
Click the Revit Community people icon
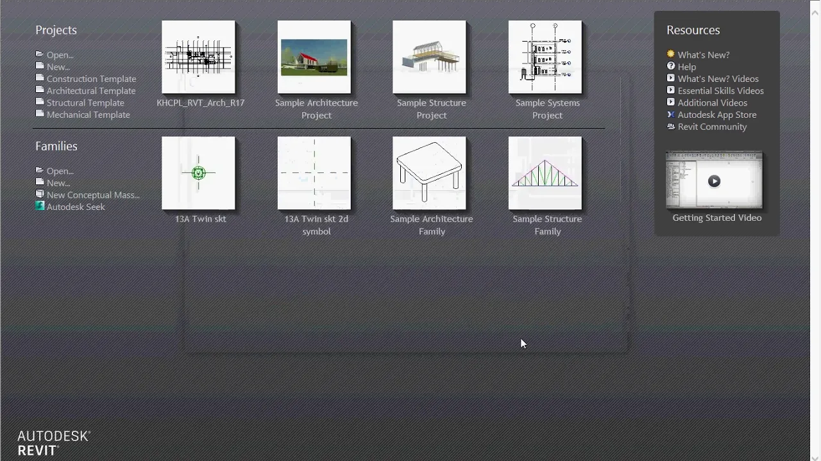click(671, 126)
